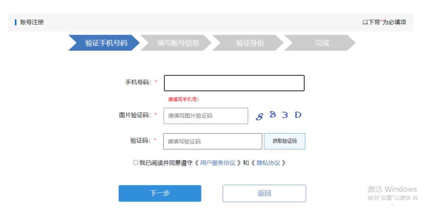Tick the 我已阅读并同意遵守 agreement checkbox
428x221 pixels.
click(x=136, y=162)
